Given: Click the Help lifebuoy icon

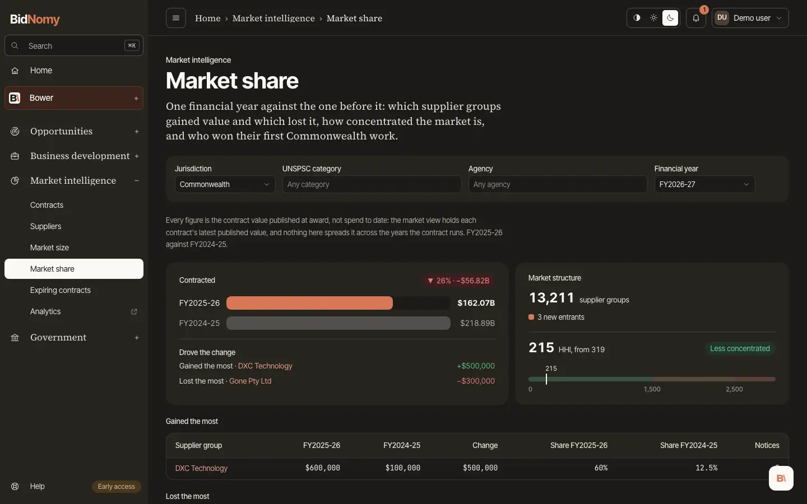Looking at the screenshot, I should (x=15, y=487).
